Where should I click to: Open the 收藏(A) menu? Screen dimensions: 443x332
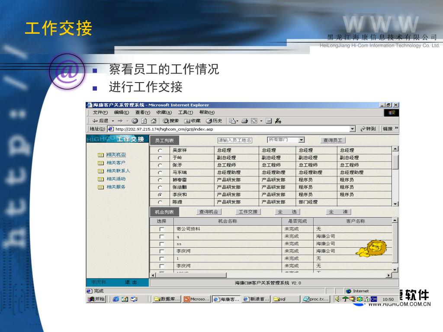click(164, 112)
